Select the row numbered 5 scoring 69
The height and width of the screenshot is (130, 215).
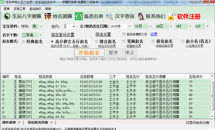[106, 95]
